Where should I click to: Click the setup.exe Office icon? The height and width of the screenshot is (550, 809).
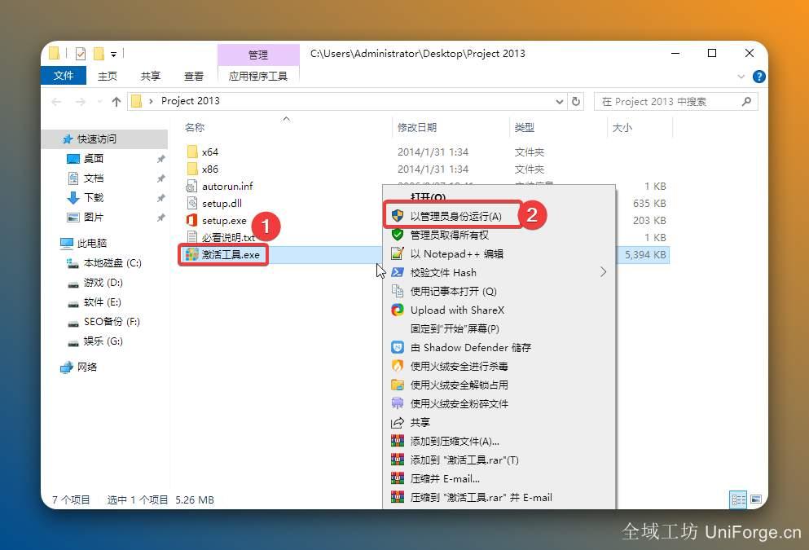pos(192,220)
